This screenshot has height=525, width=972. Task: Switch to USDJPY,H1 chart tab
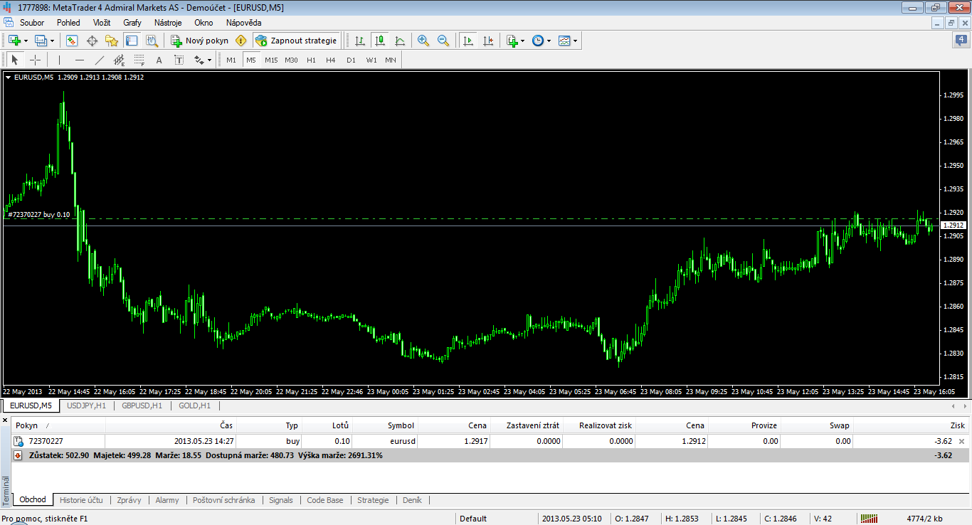86,405
